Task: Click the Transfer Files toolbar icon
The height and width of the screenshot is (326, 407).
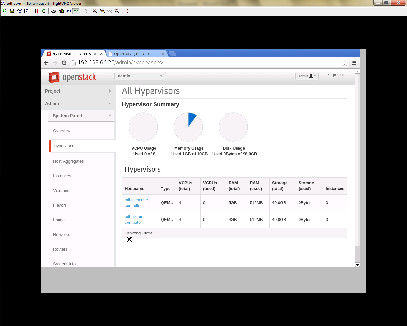Action: click(x=86, y=11)
